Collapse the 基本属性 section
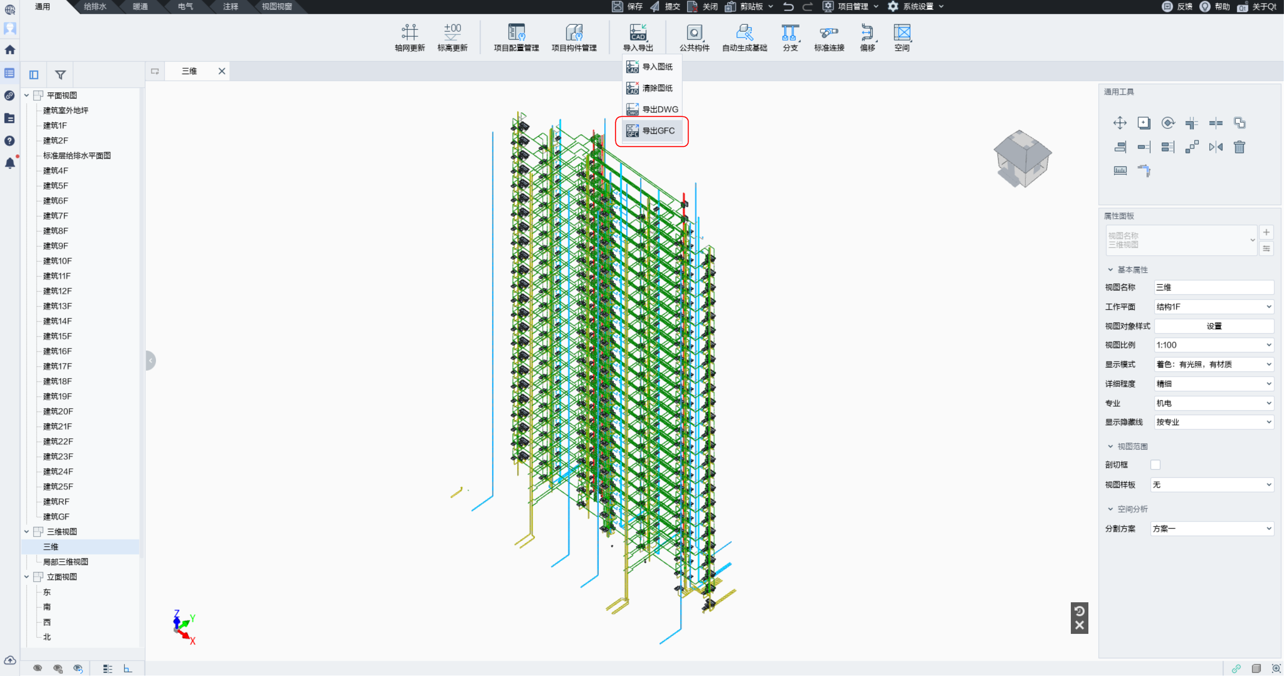 1110,270
